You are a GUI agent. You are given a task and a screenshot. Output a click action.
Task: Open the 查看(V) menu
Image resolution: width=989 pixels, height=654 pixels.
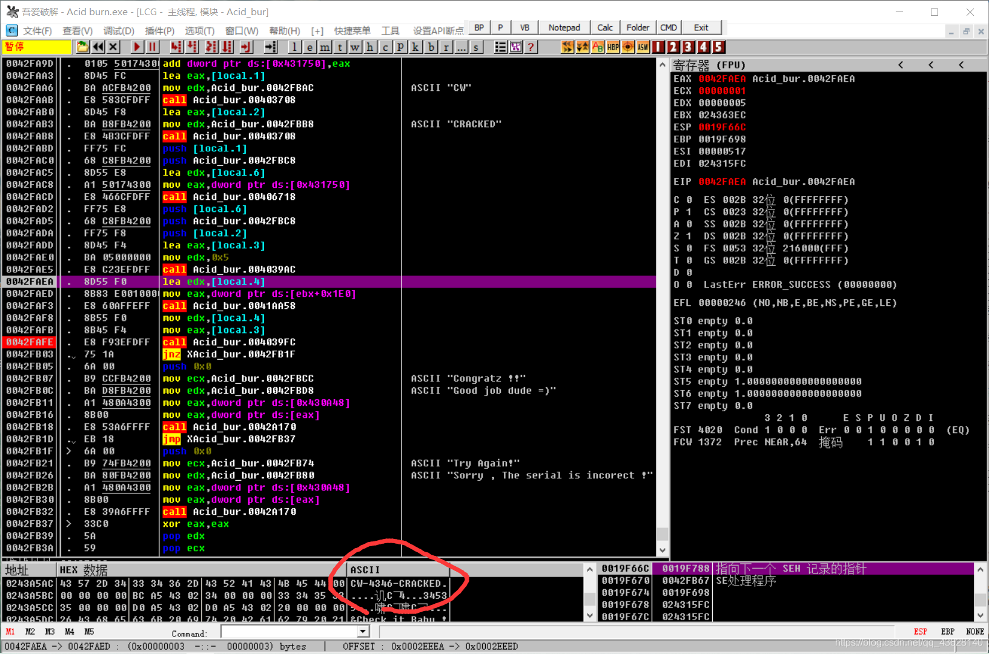point(78,31)
